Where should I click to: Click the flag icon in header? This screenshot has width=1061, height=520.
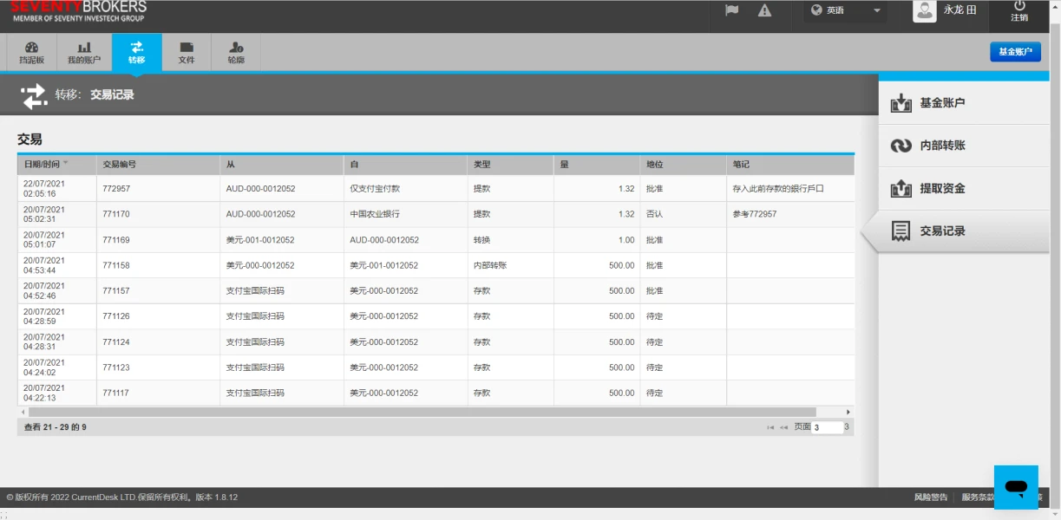click(x=731, y=10)
